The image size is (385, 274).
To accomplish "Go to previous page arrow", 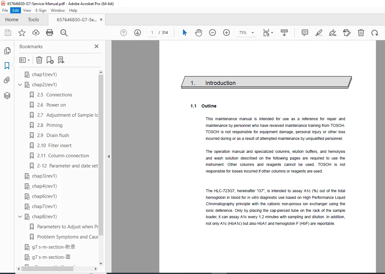I will [124, 33].
